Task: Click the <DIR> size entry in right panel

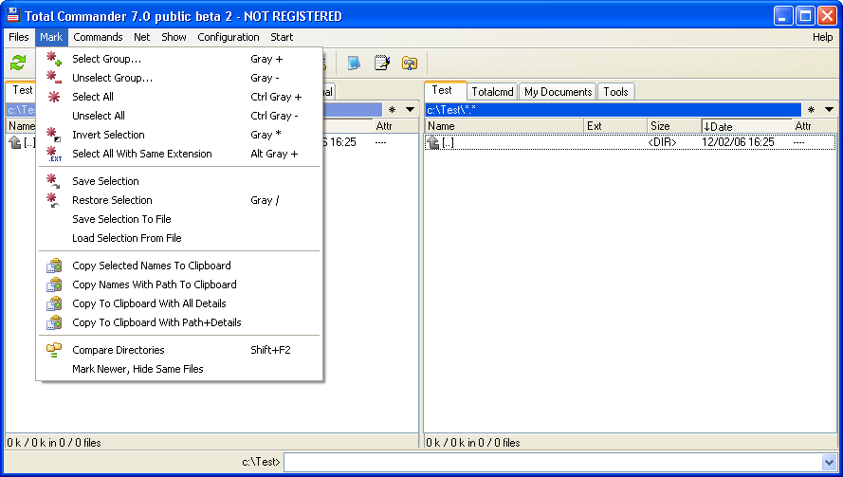Action: click(x=662, y=142)
